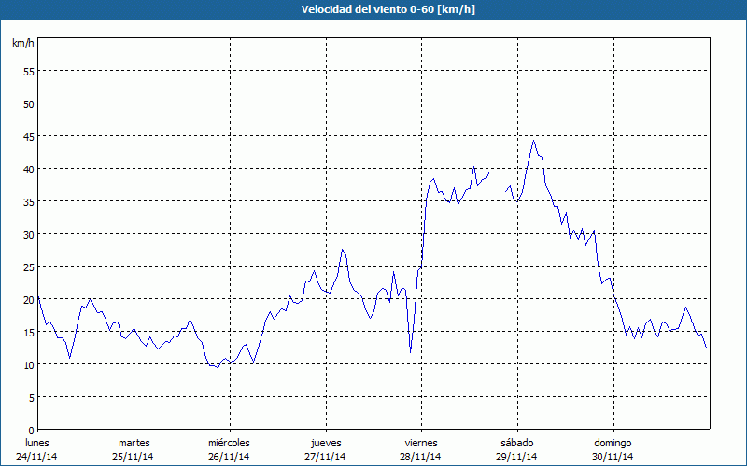Select the 45 tick label on the y-axis
The width and height of the screenshot is (747, 466).
(28, 136)
